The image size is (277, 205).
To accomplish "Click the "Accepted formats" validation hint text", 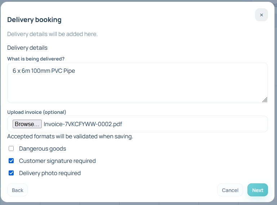I will pyautogui.click(x=70, y=137).
